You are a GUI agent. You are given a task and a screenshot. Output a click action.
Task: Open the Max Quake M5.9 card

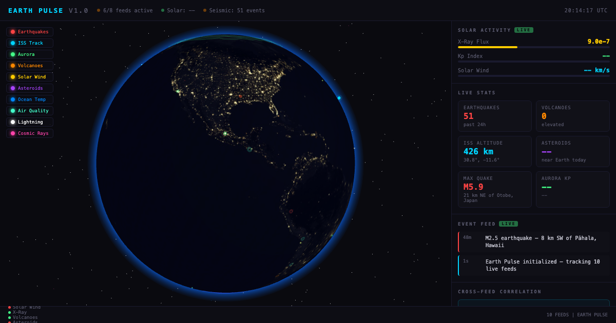495,189
